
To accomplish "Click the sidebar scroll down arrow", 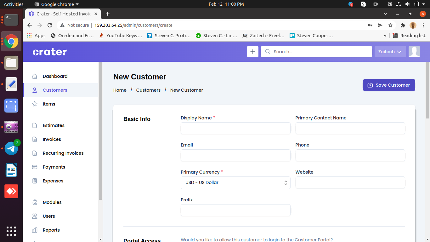I will 100,239.
